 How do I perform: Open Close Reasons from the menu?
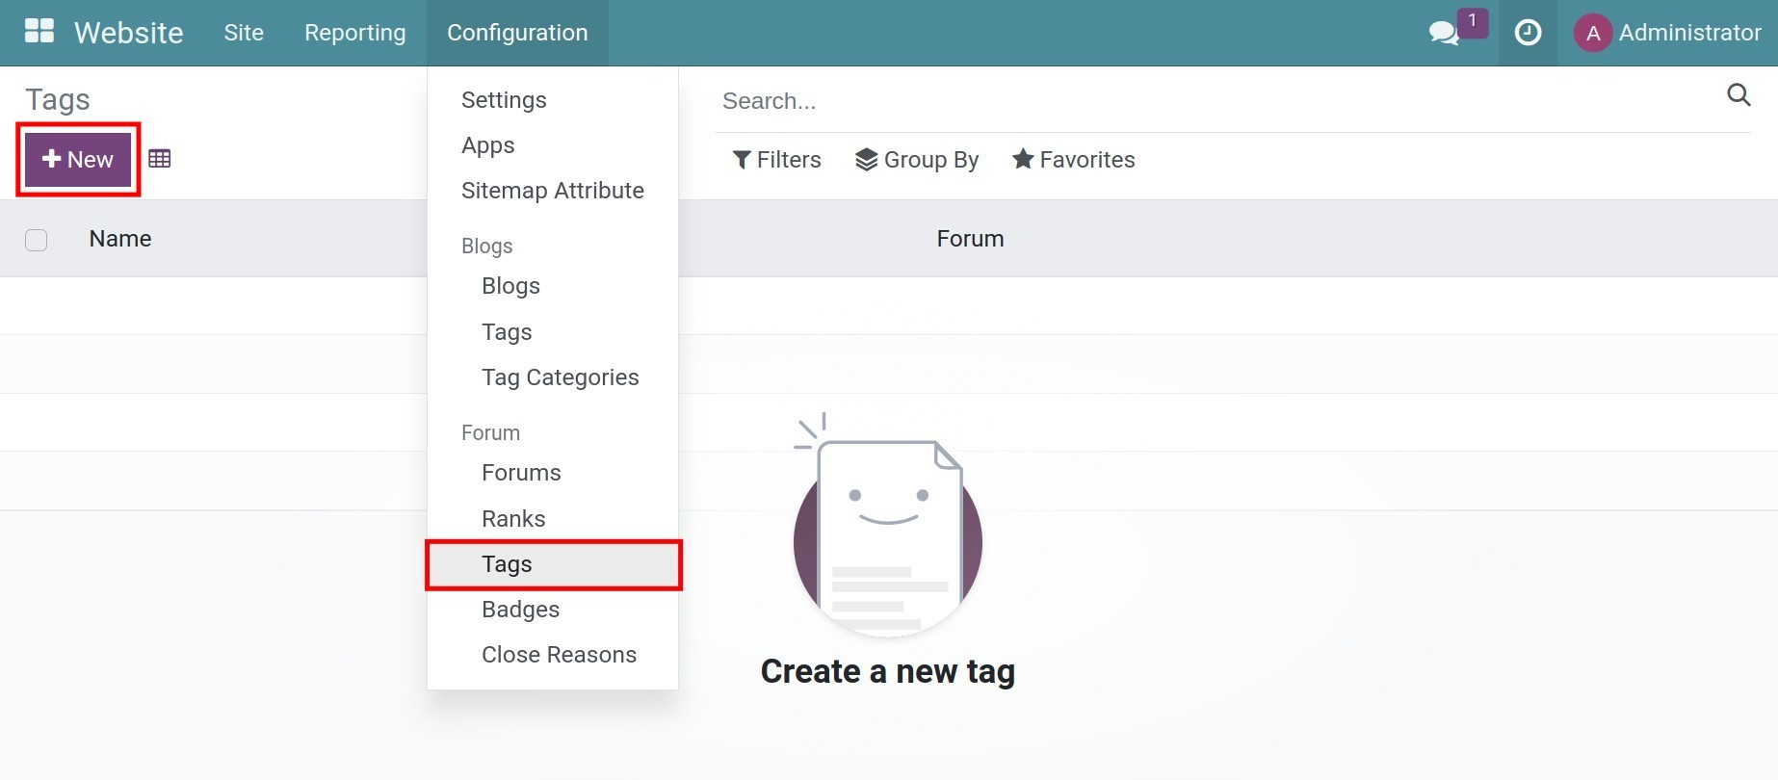pos(559,654)
